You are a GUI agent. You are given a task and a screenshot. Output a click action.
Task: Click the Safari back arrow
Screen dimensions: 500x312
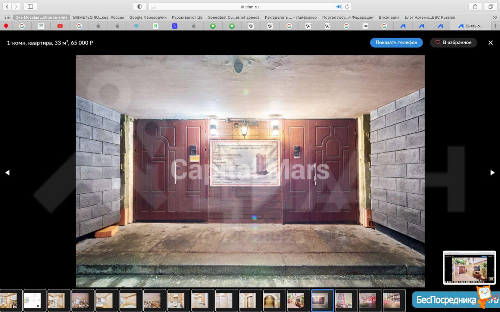pyautogui.click(x=7, y=7)
